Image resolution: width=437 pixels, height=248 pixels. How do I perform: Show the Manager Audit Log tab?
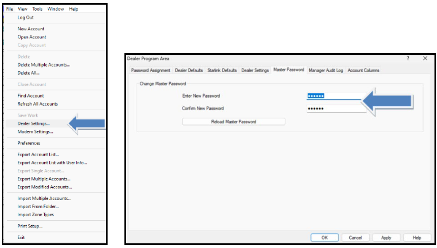point(326,70)
